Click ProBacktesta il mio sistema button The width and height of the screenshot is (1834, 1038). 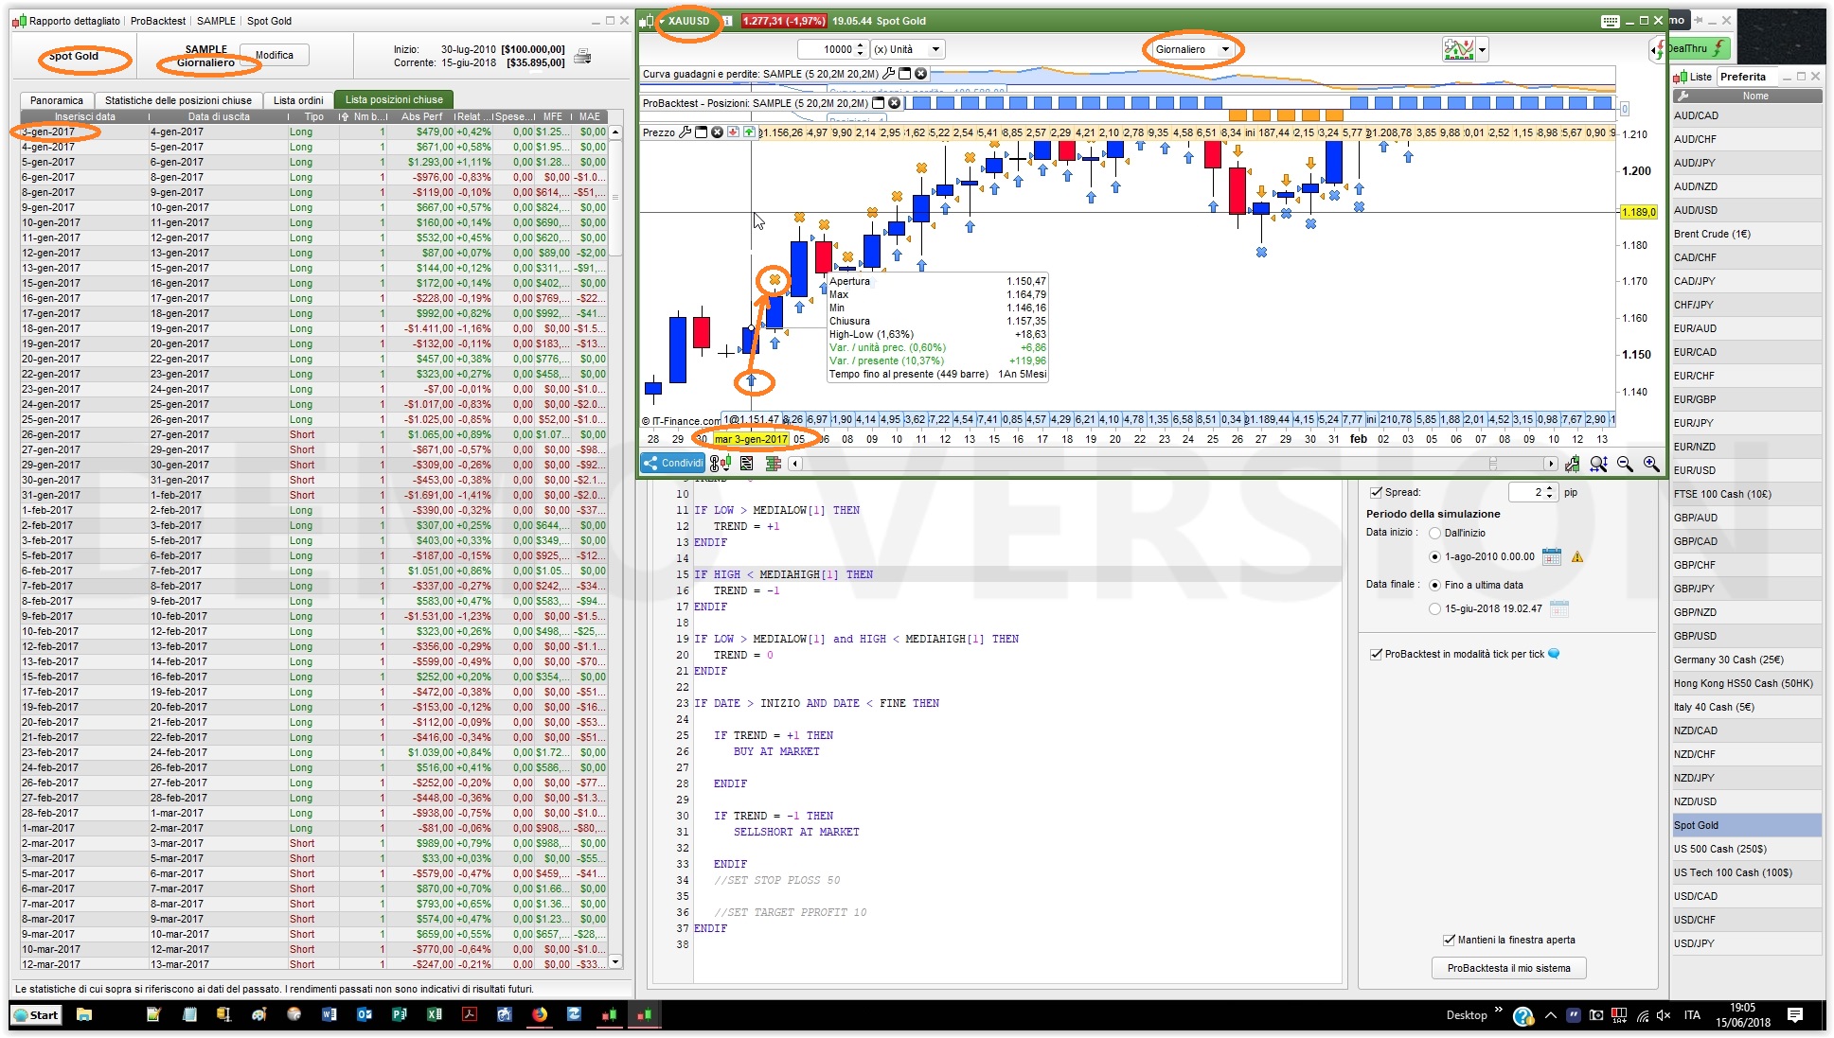(1508, 968)
